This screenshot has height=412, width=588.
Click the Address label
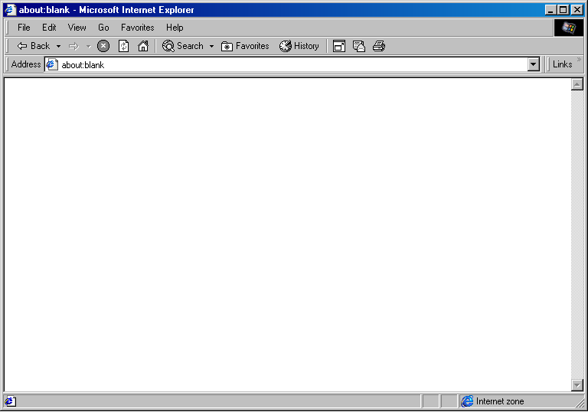click(26, 64)
